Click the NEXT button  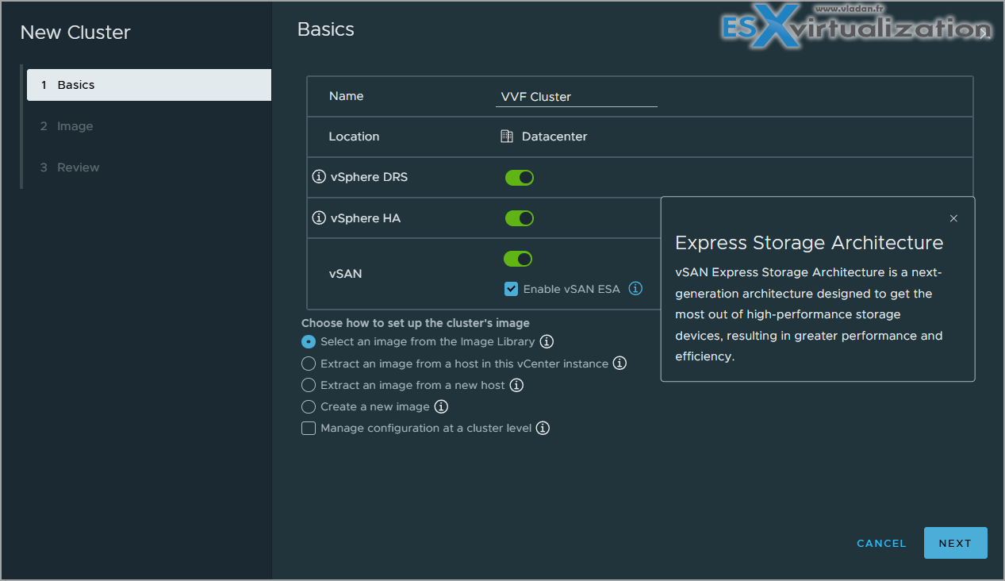tap(955, 543)
